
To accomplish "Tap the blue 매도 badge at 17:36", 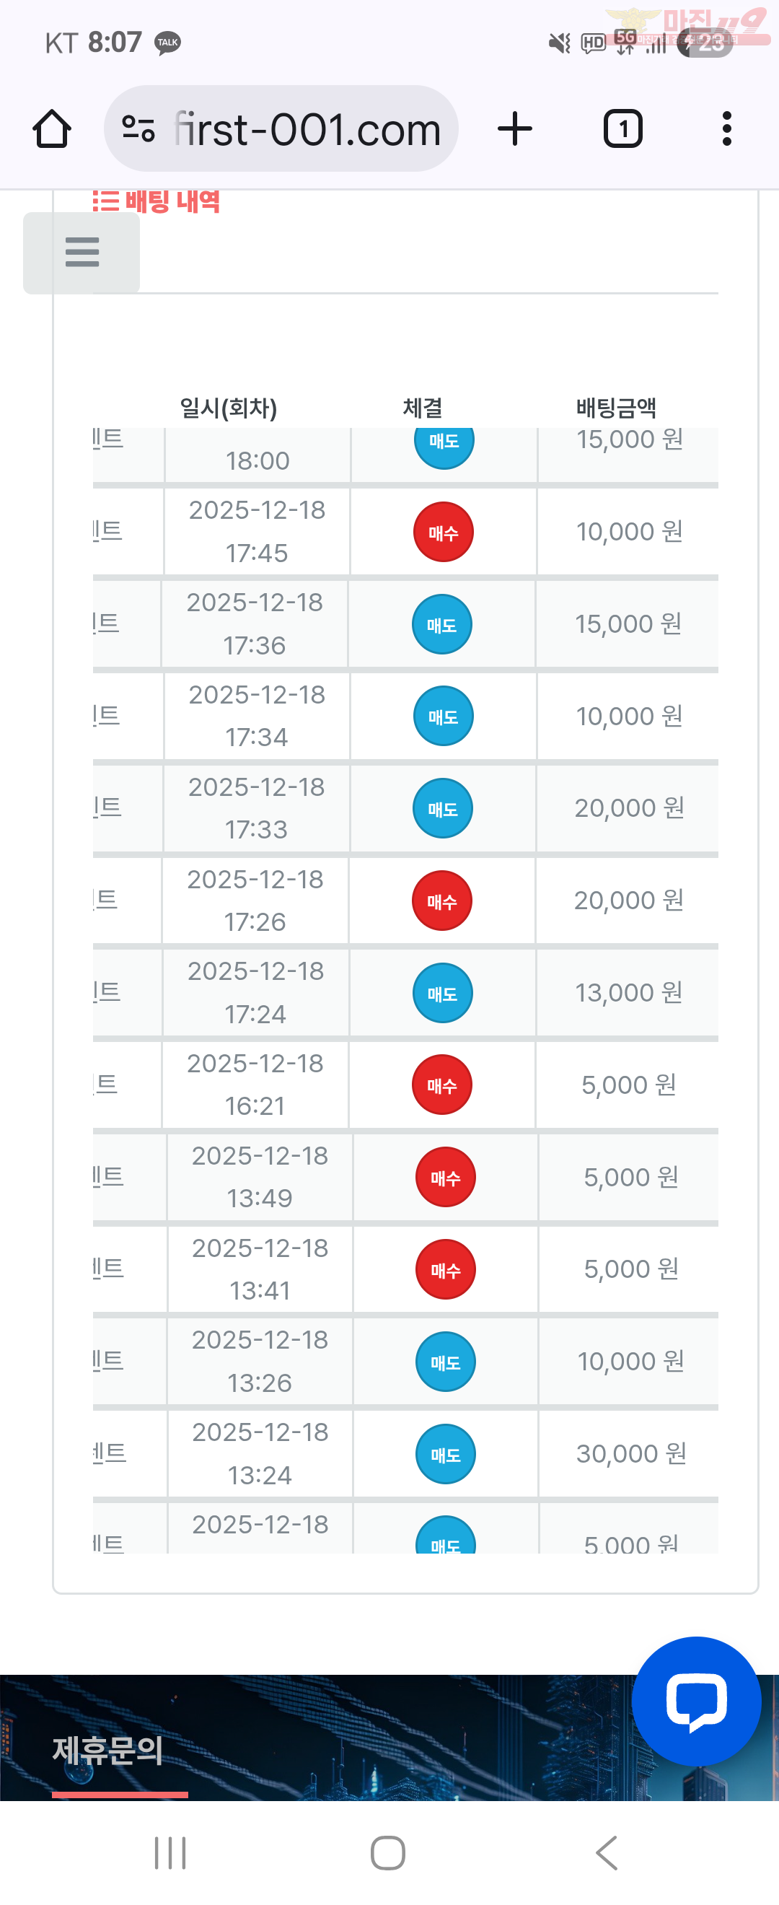I will pos(442,624).
